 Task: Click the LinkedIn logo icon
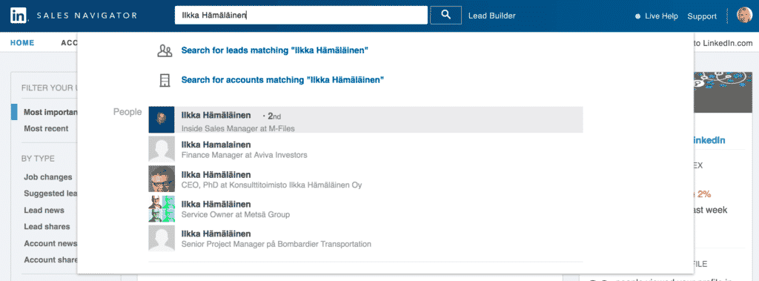[19, 16]
